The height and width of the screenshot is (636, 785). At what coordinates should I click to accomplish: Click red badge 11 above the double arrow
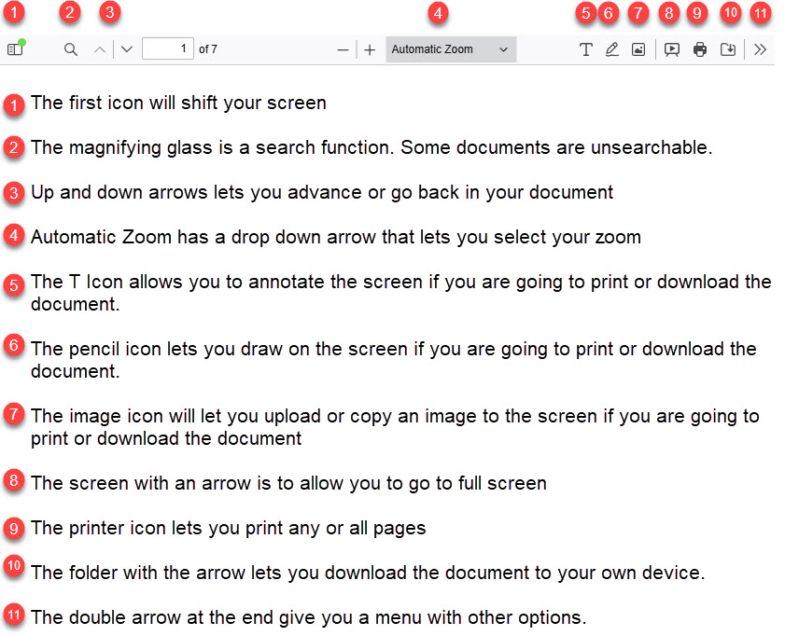762,13
